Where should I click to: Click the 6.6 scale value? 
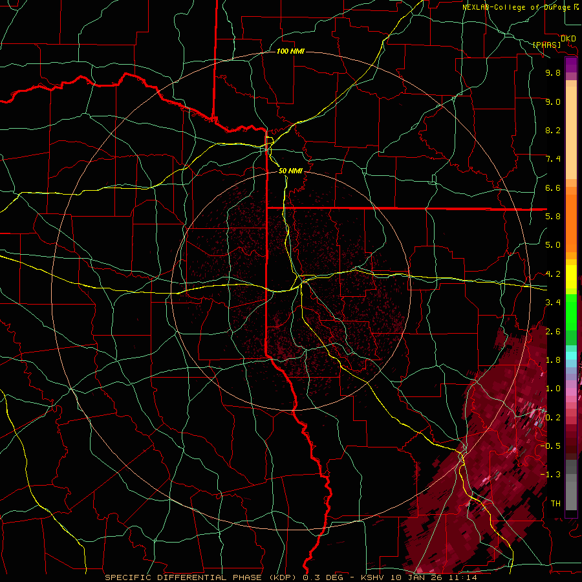click(x=553, y=188)
